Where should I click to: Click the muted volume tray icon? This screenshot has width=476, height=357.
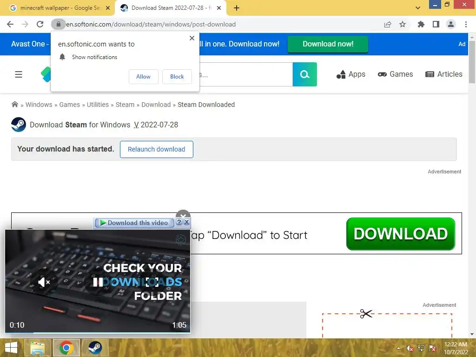(x=410, y=348)
